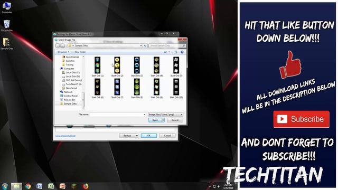The width and height of the screenshot is (338, 190).
Task: Open TechTitanYT (G:) drive in navigation pane
Action: [72, 84]
